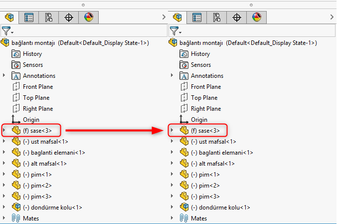
Task: Select "Sensors" label in right tree
Action: [201, 65]
